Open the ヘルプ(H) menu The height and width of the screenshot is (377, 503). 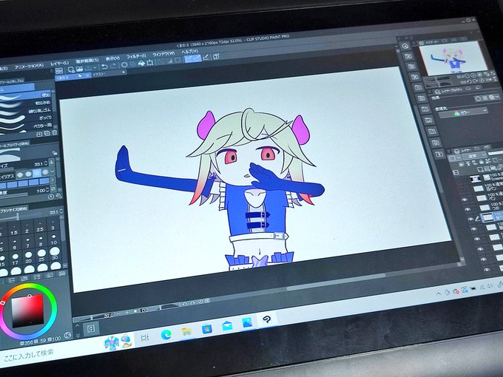pos(190,51)
